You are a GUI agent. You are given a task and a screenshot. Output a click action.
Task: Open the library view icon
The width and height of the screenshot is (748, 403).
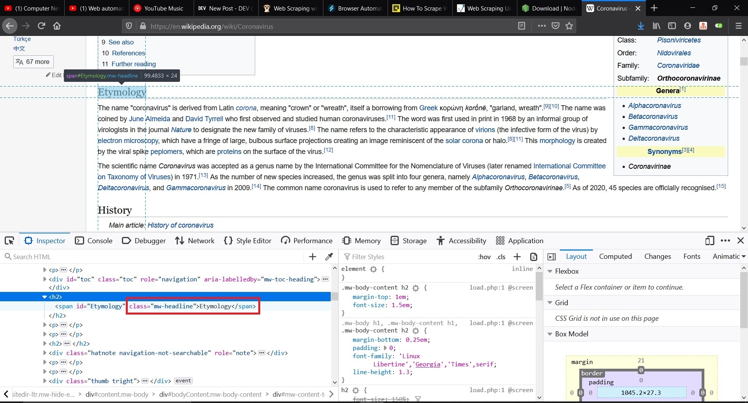coord(656,26)
